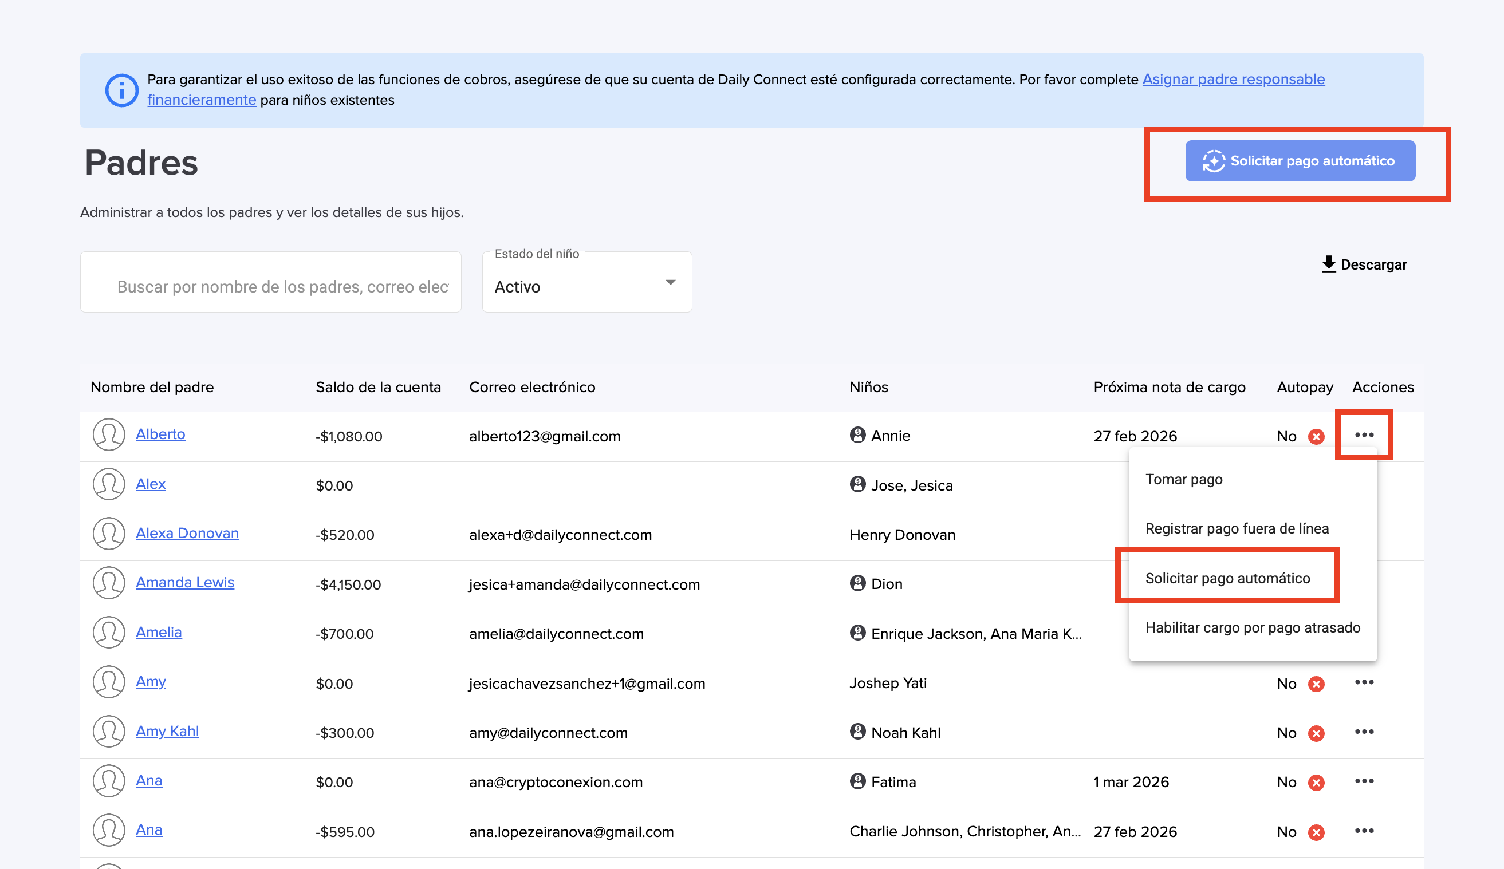
Task: Click Alberto's autopay red X status icon
Action: [x=1316, y=437]
